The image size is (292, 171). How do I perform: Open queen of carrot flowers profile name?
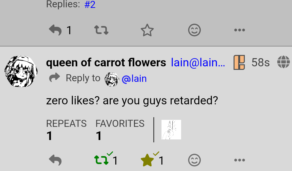106,63
